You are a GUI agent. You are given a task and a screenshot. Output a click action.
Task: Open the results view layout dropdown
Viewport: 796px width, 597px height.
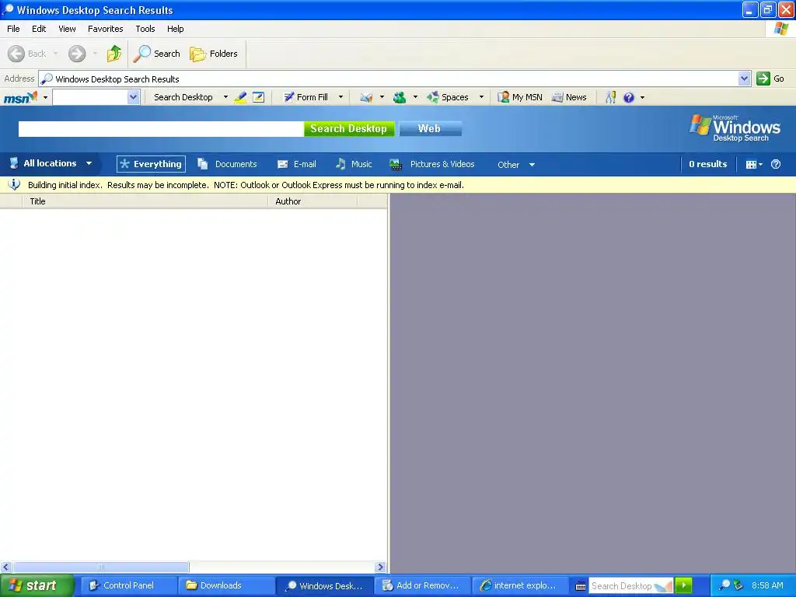click(754, 164)
